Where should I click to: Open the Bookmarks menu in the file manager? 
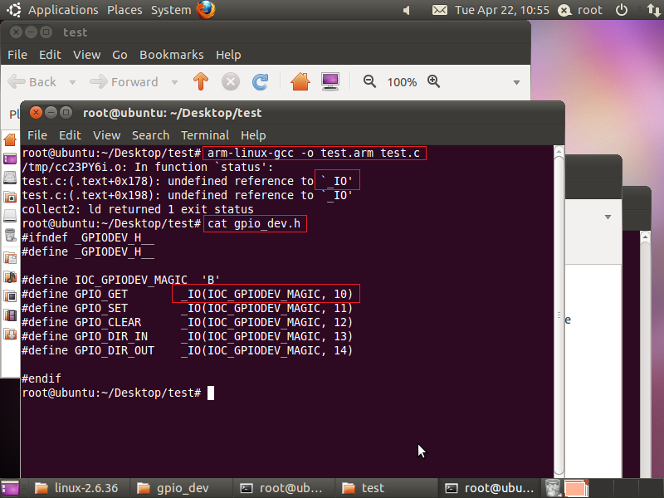point(172,55)
